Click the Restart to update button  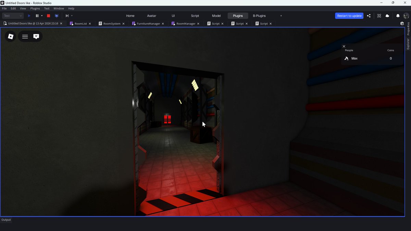point(349,16)
